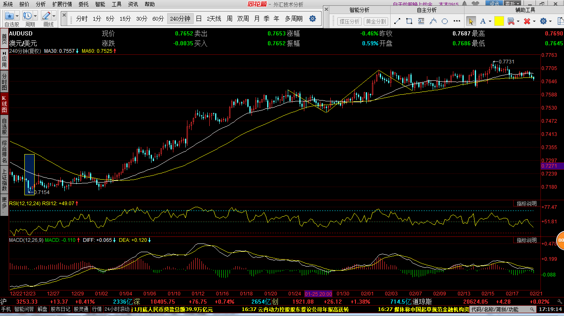Switch to the 季 quarterly period

tap(266, 19)
